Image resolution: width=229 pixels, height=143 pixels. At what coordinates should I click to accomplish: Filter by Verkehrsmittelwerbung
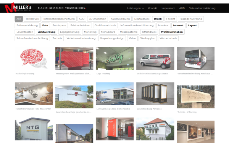click(81, 38)
